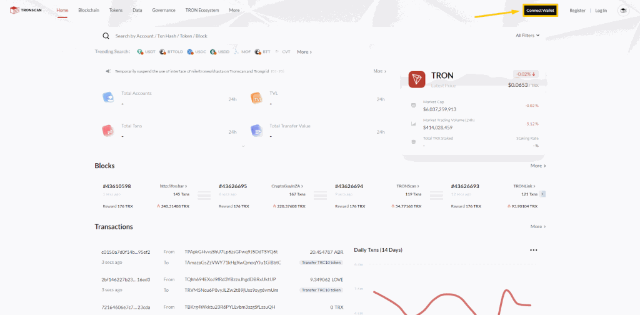Click the Total Transfer Value icon
This screenshot has height=315, width=640.
(257, 131)
